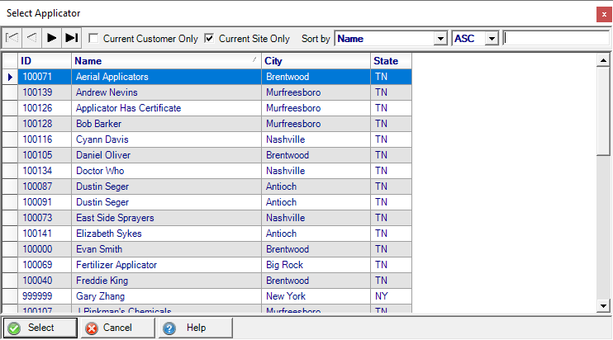Viewport: 613px width, 340px height.
Task: Click the ID column header
Action: (x=45, y=61)
